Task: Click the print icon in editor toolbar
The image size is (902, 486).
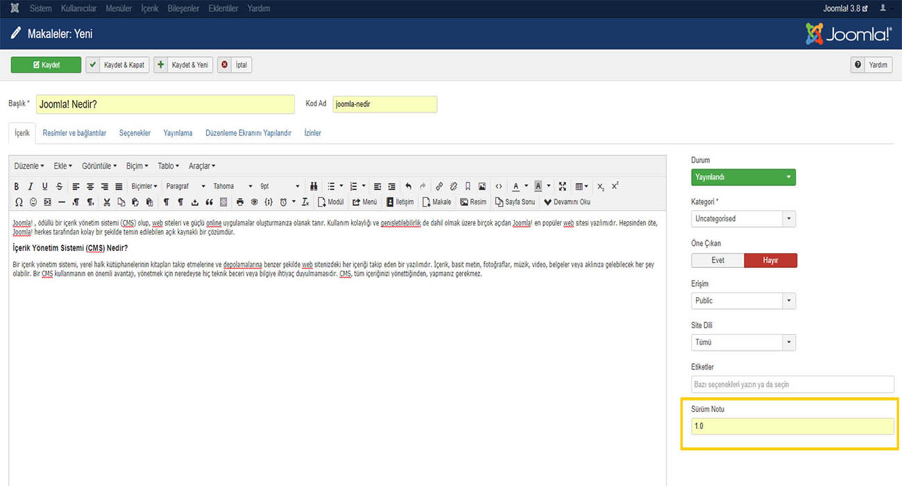Action: pos(240,202)
